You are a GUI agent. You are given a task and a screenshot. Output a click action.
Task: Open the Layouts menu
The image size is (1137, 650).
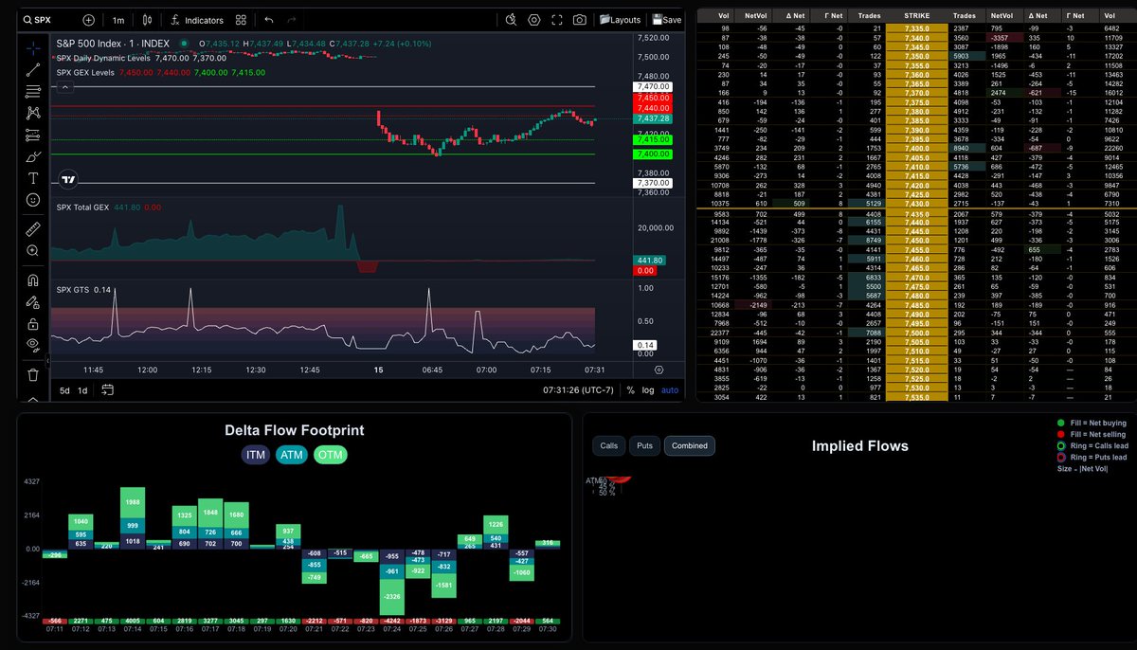click(x=620, y=19)
